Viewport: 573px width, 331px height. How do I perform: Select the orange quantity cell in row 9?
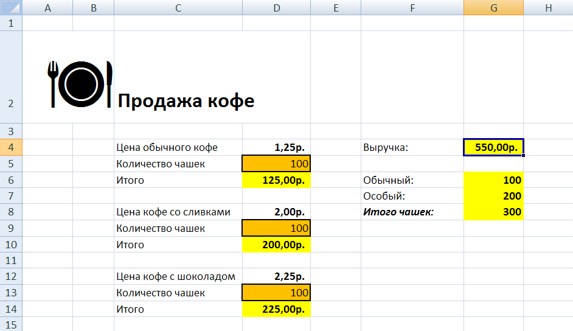click(277, 228)
